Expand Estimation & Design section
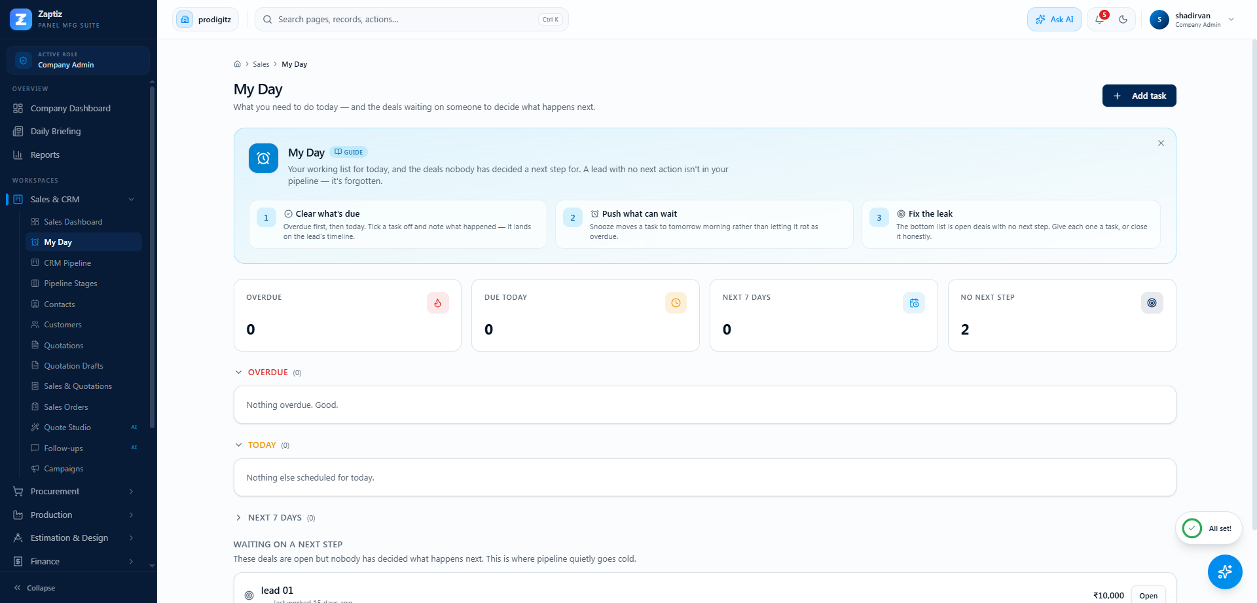This screenshot has height=603, width=1257. click(x=79, y=538)
